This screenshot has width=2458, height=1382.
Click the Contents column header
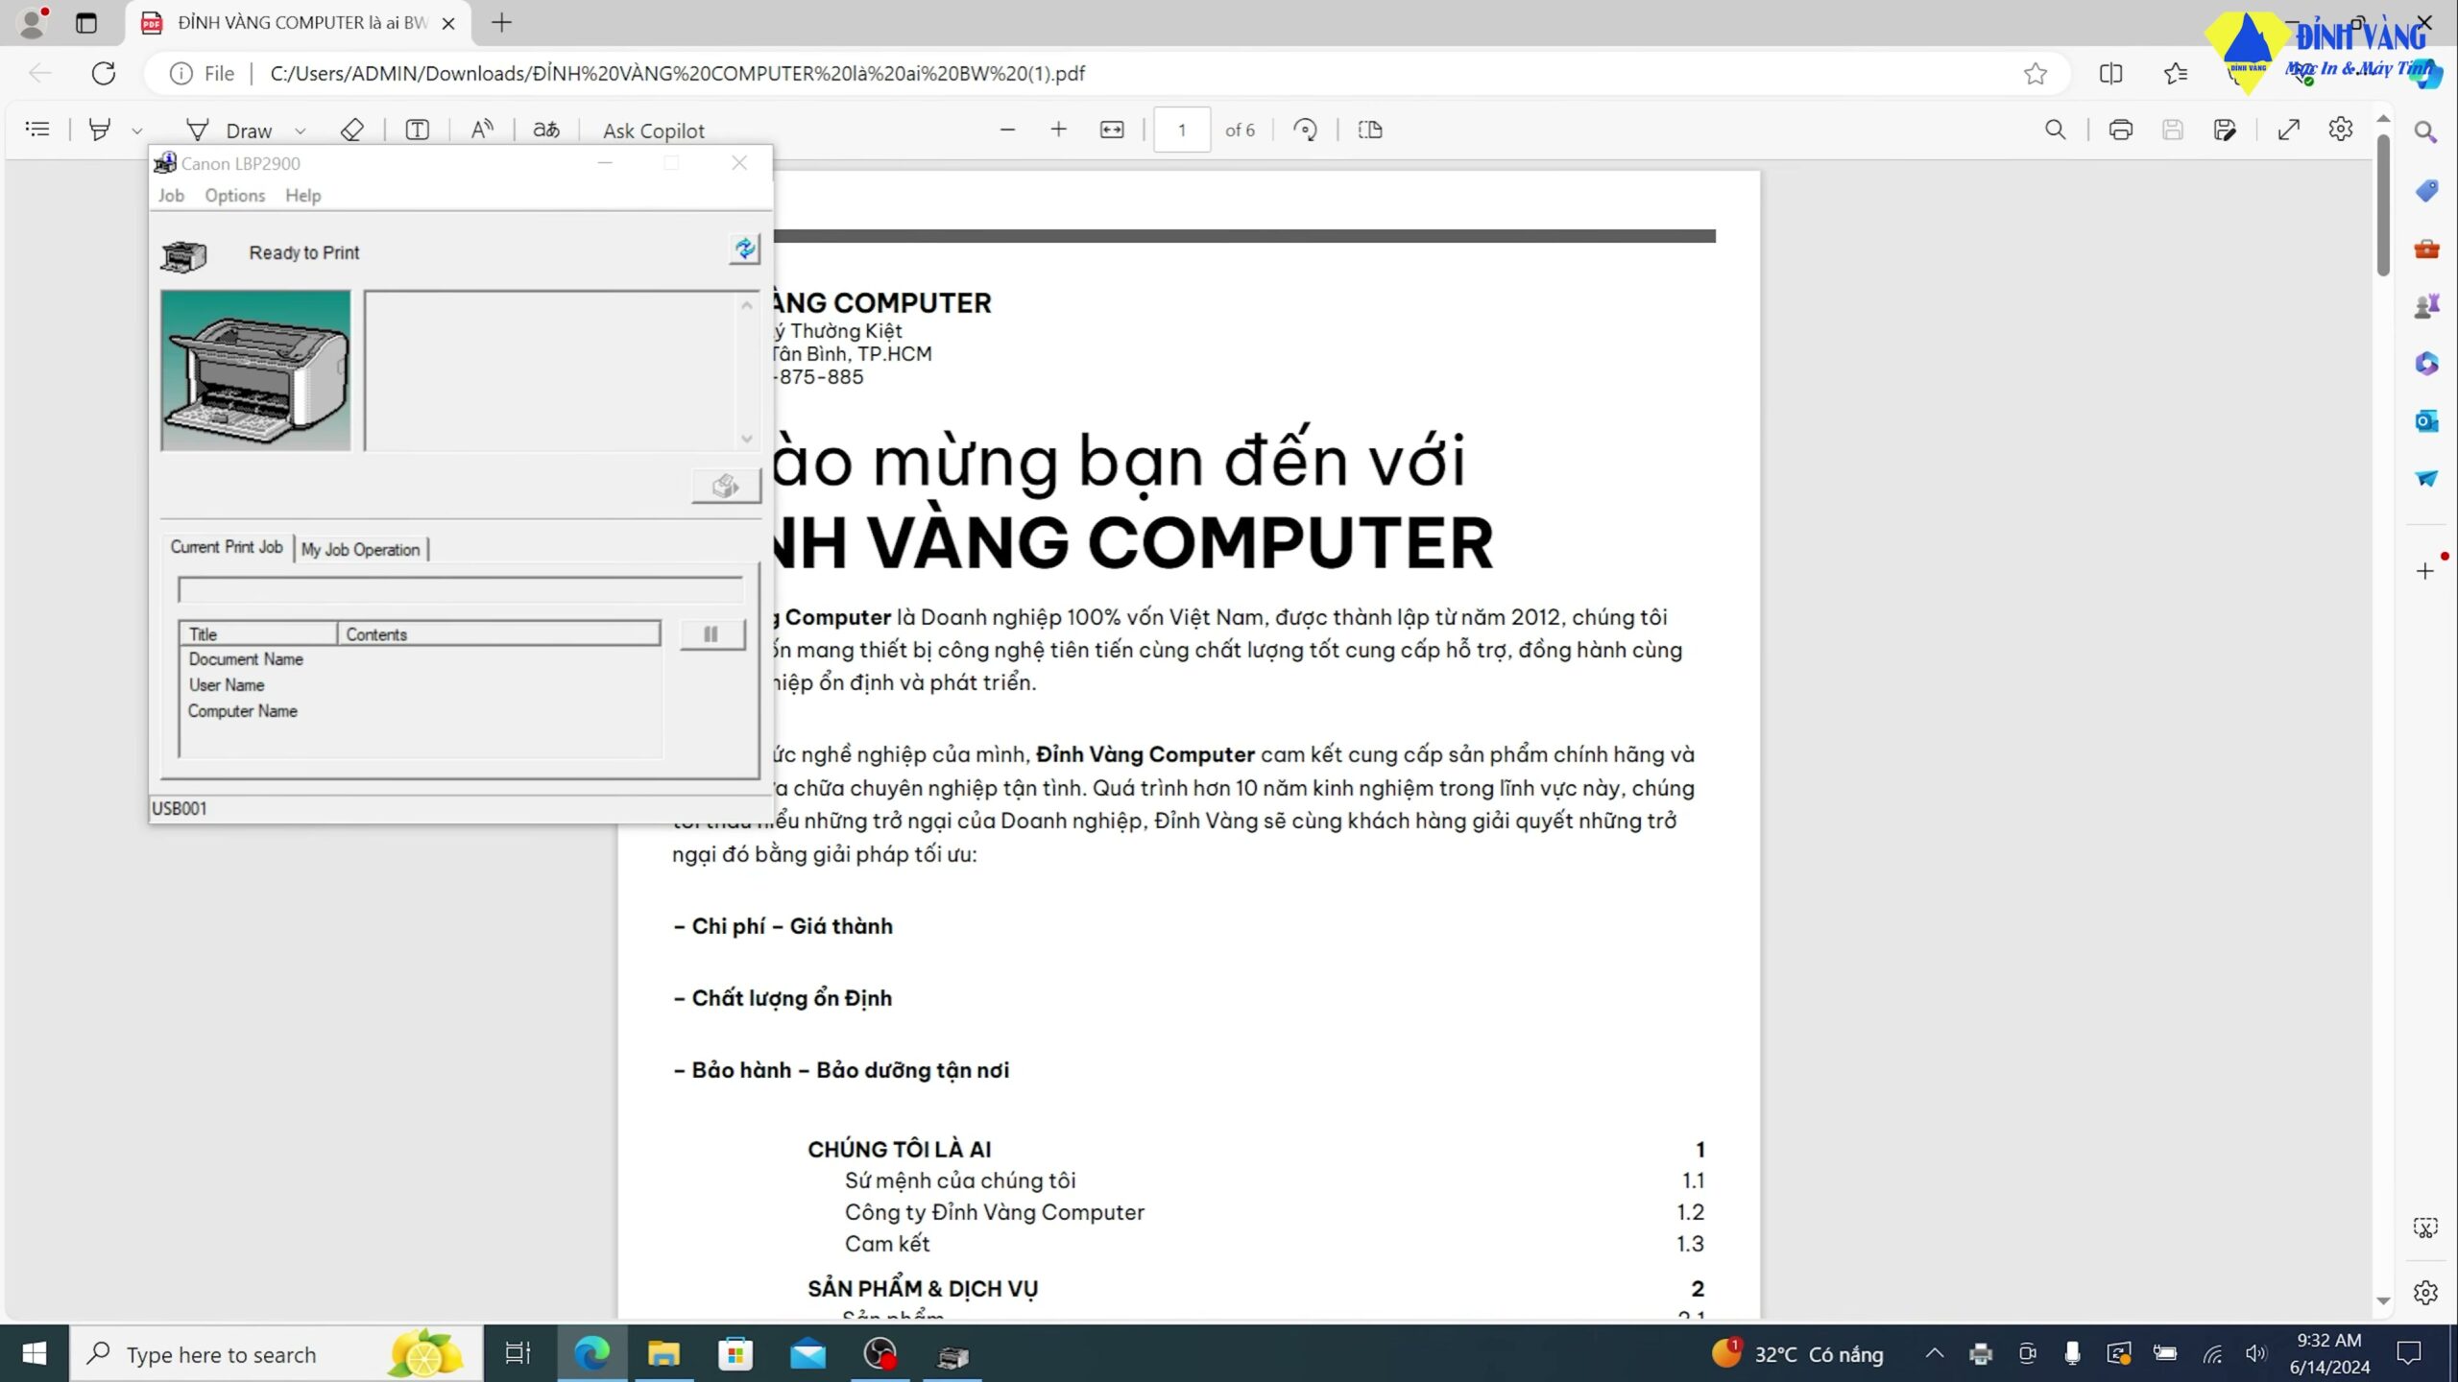(x=498, y=634)
